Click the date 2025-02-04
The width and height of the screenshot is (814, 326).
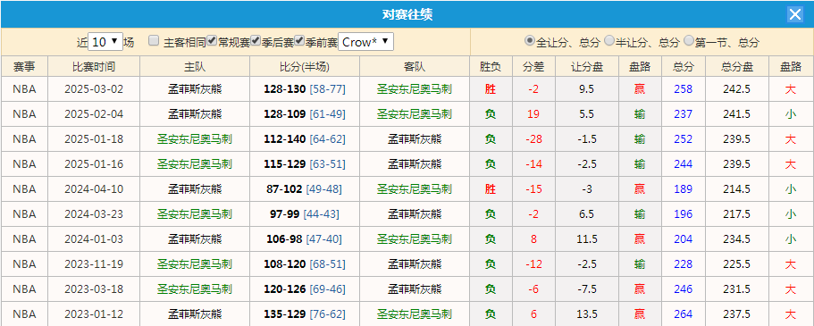click(94, 114)
